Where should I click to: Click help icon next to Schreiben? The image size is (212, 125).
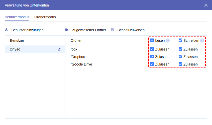pyautogui.click(x=202, y=40)
